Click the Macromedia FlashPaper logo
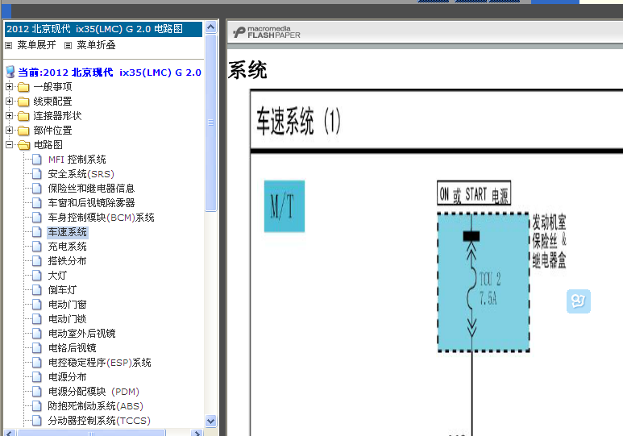 click(267, 32)
